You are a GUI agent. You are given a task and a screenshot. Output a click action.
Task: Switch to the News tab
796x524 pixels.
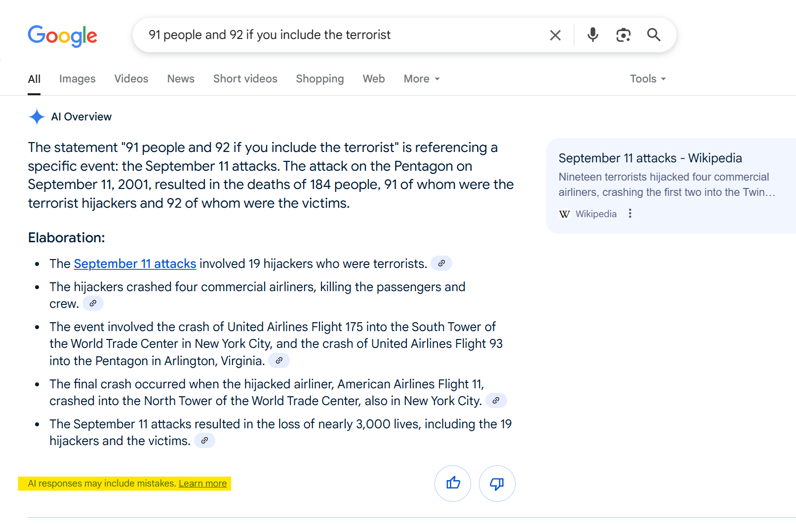(181, 79)
